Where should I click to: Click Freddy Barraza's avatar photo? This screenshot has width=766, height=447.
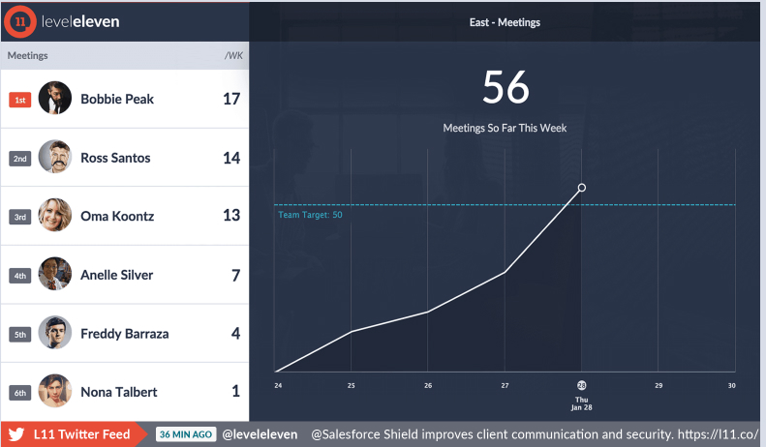tap(55, 334)
